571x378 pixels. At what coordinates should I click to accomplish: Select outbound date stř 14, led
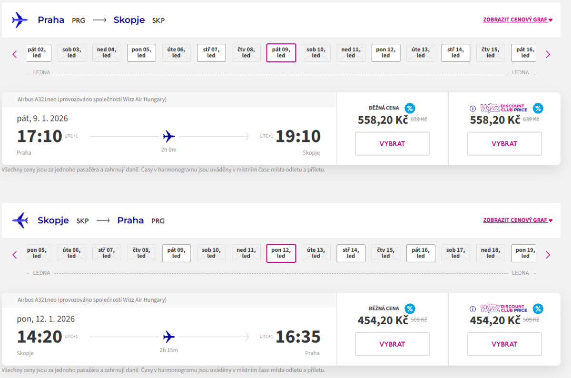(x=455, y=53)
